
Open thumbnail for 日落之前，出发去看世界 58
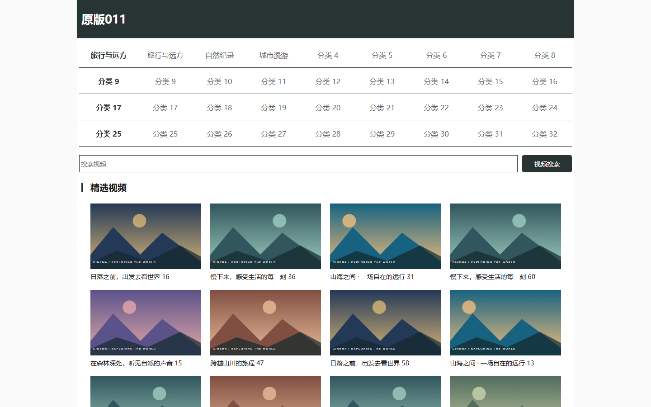385,322
